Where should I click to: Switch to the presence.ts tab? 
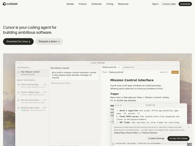pos(129,67)
